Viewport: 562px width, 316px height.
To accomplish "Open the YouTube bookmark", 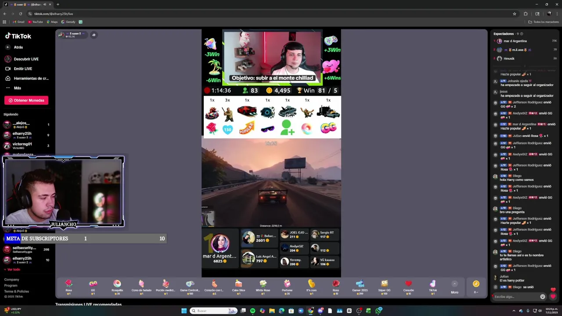I will (x=36, y=22).
